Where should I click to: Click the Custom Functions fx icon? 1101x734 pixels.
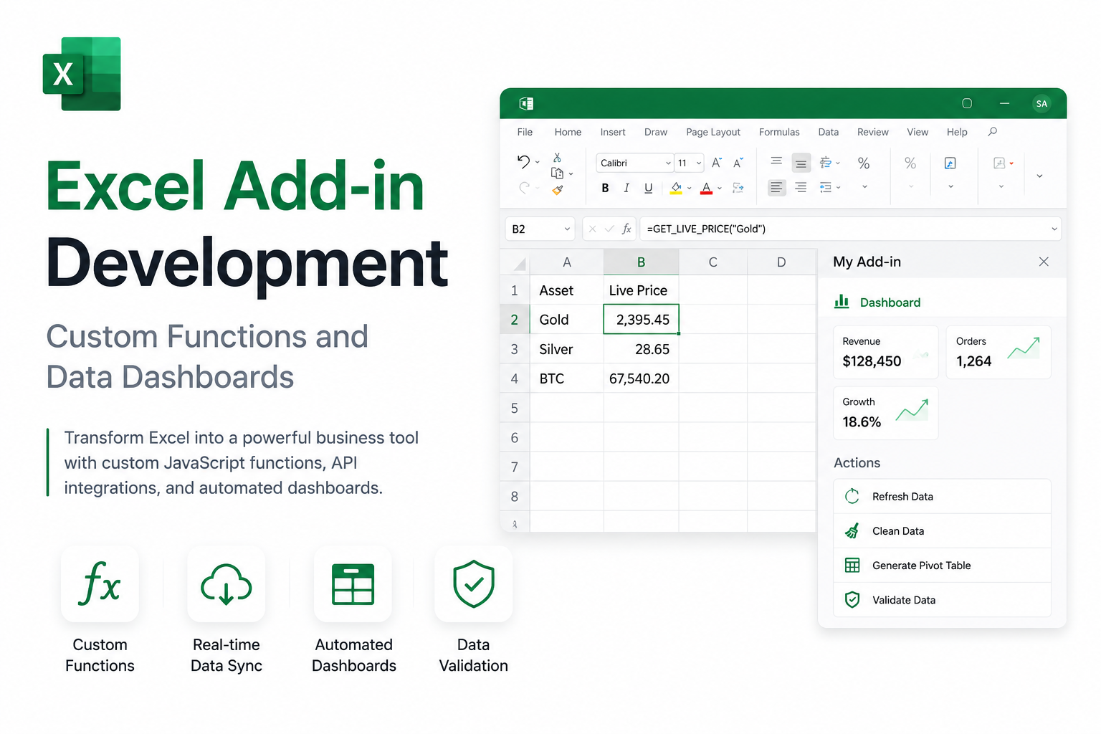pyautogui.click(x=100, y=583)
